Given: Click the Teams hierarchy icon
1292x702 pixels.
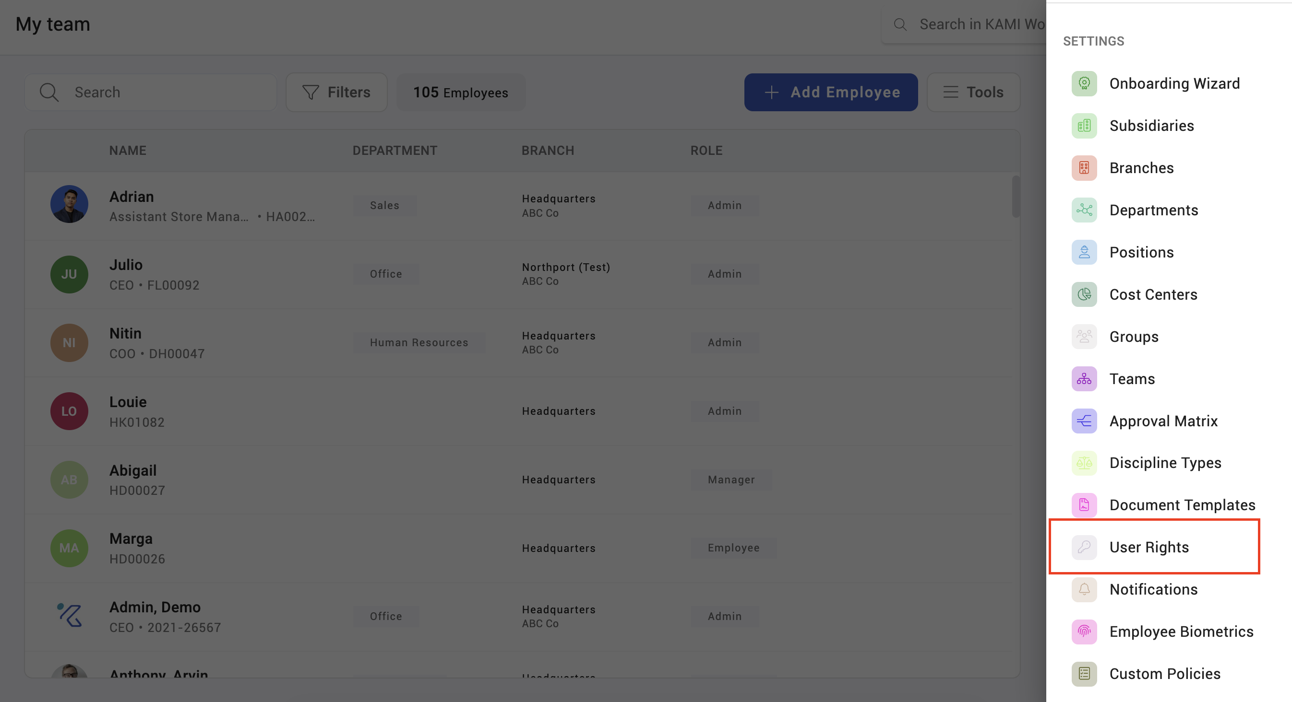Looking at the screenshot, I should 1084,379.
